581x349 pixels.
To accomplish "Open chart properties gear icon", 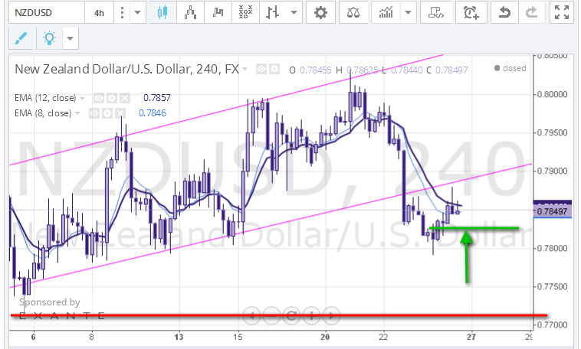I will (x=320, y=12).
